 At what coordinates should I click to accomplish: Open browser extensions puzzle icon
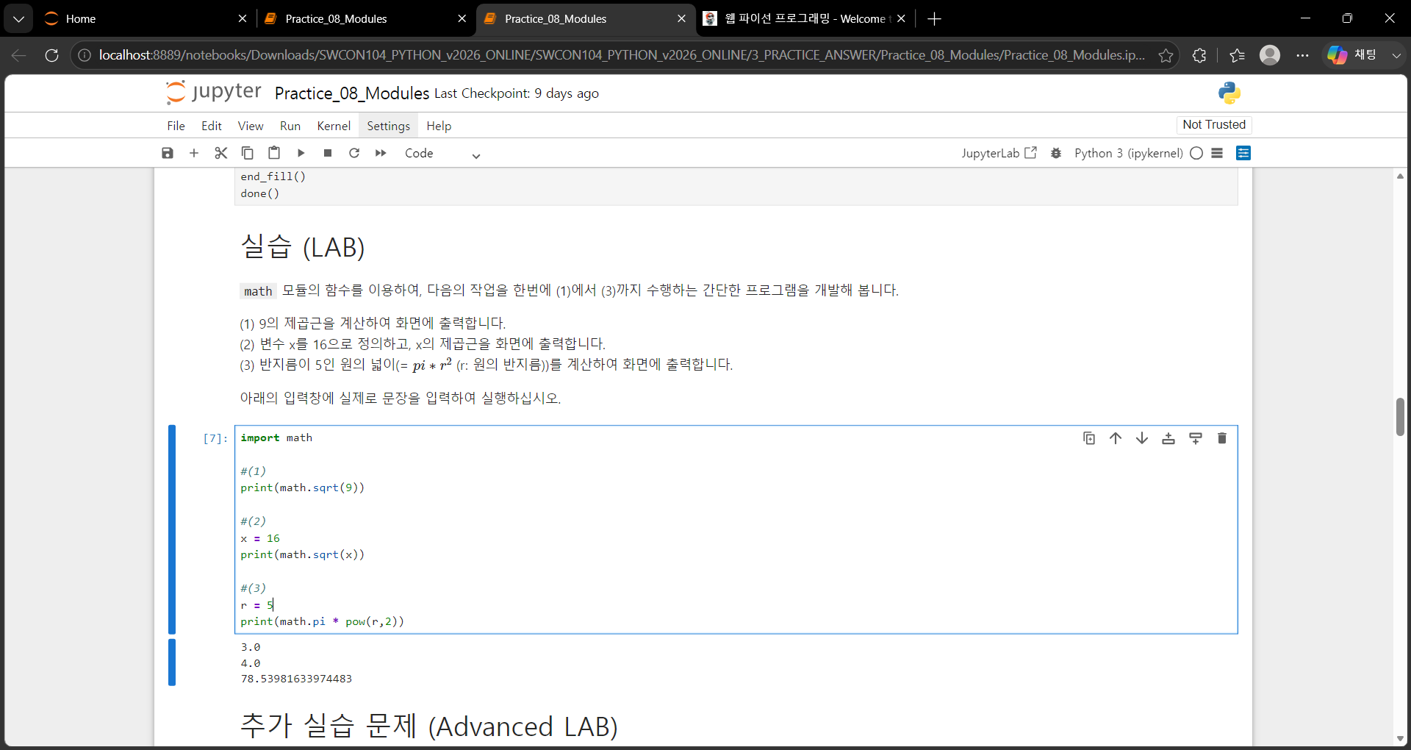click(1199, 55)
